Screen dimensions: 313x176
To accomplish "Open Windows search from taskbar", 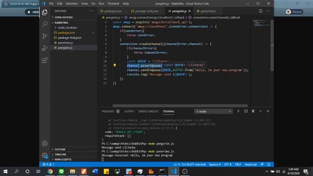I will (x=17, y=172).
